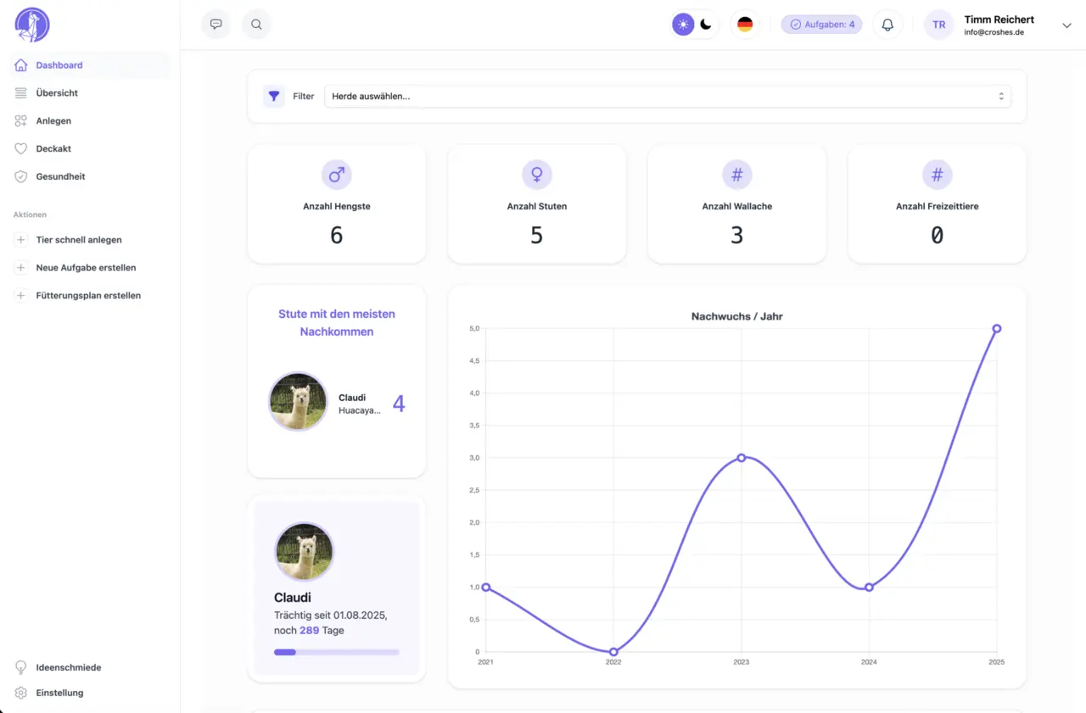Click the notification bell
The image size is (1086, 713).
point(887,25)
